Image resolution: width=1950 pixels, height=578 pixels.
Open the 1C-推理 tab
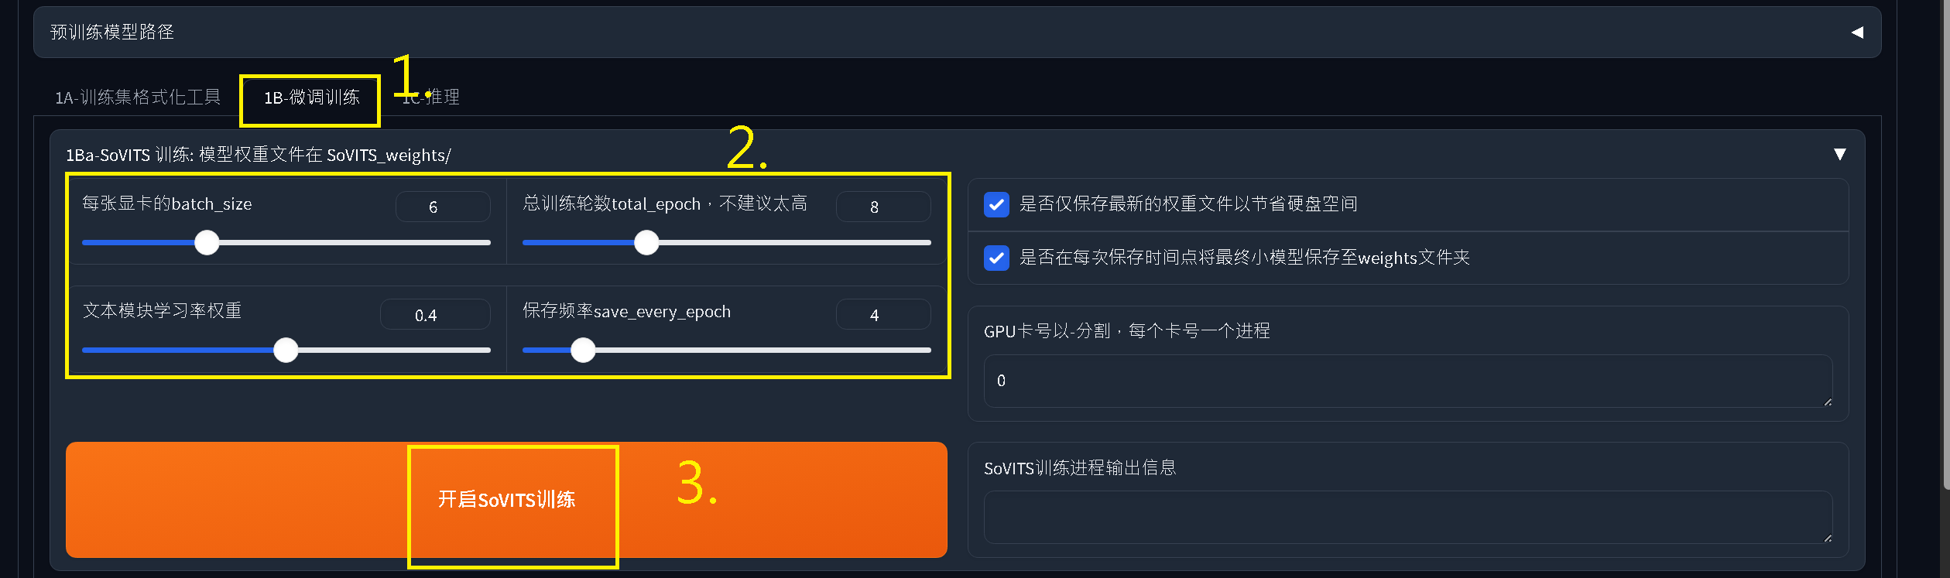pos(431,97)
